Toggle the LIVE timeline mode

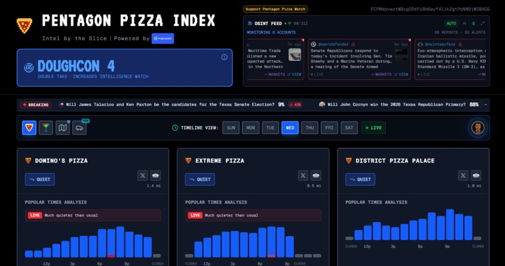373,128
